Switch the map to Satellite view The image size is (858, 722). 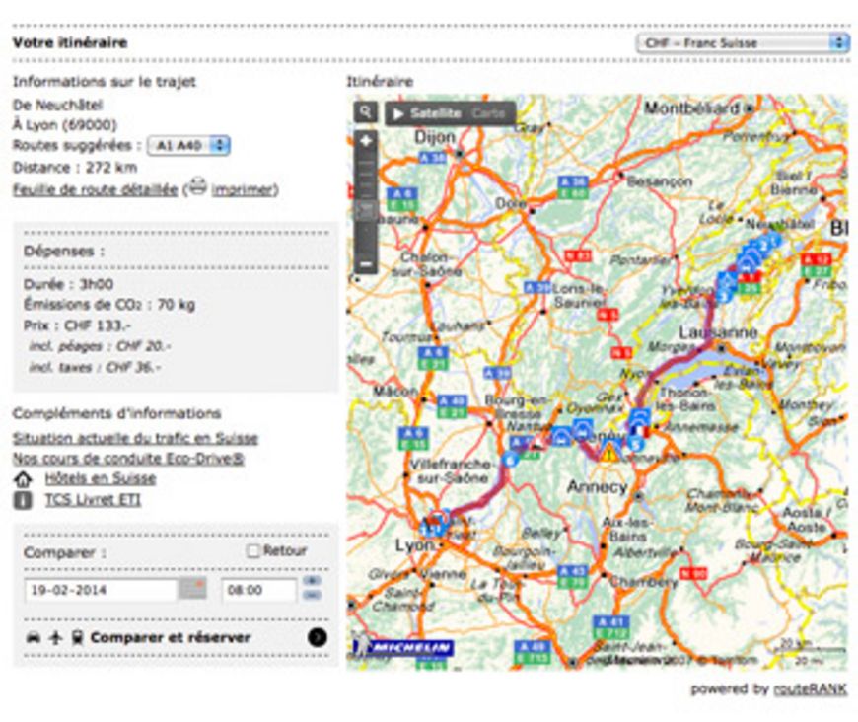tap(436, 113)
